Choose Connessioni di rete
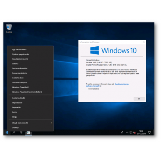Image resolution: width=161 pixels, height=161 pixels. tap(30, 73)
